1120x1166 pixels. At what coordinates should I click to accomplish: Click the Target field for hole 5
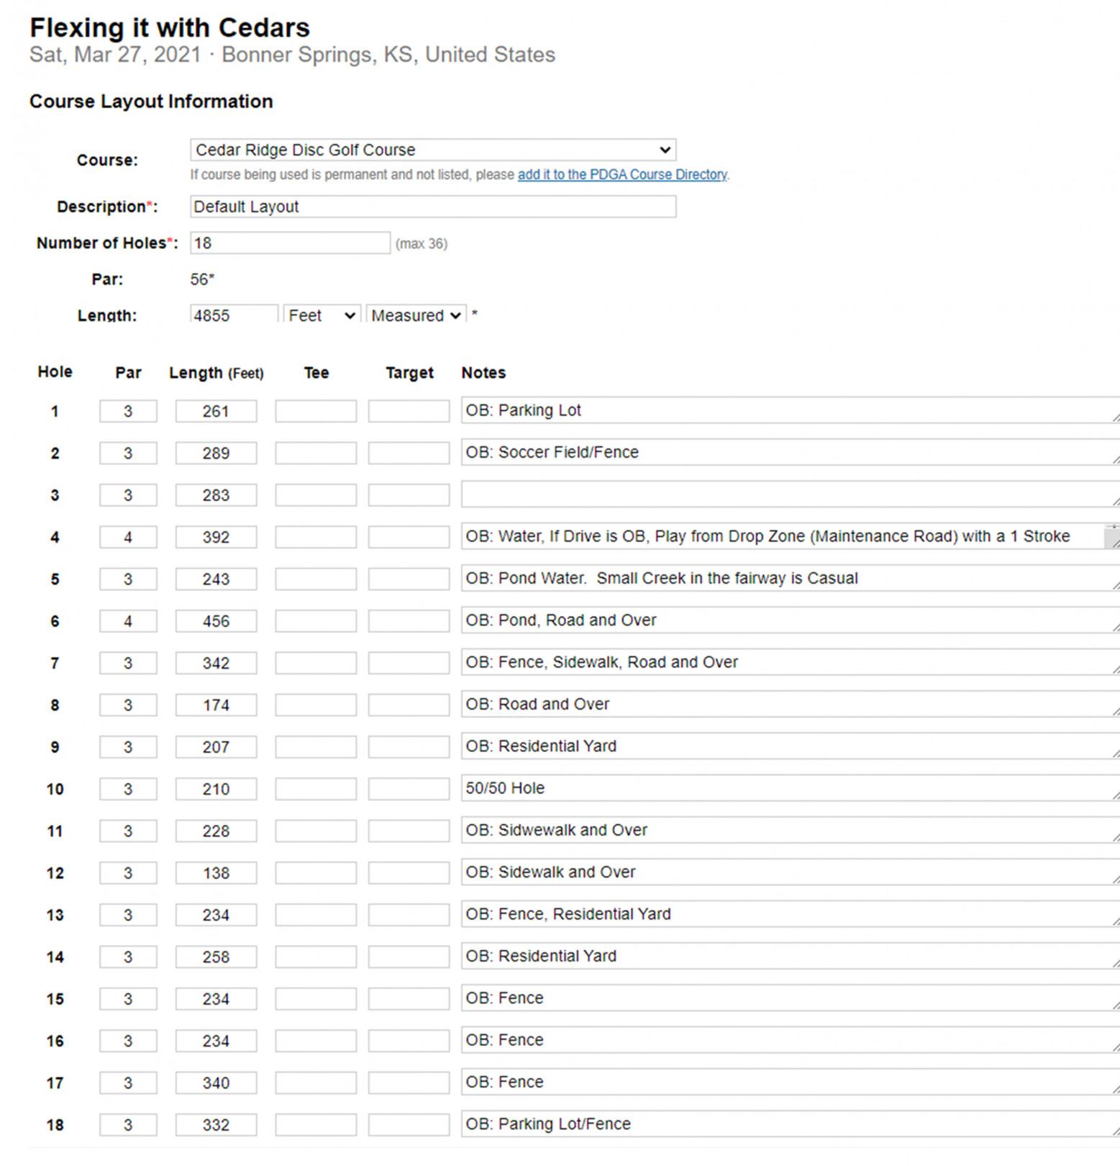pos(409,579)
